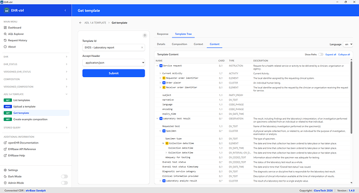Expand the STORED QUERY section
Screen dimensions: 359x193
[x=35, y=128]
